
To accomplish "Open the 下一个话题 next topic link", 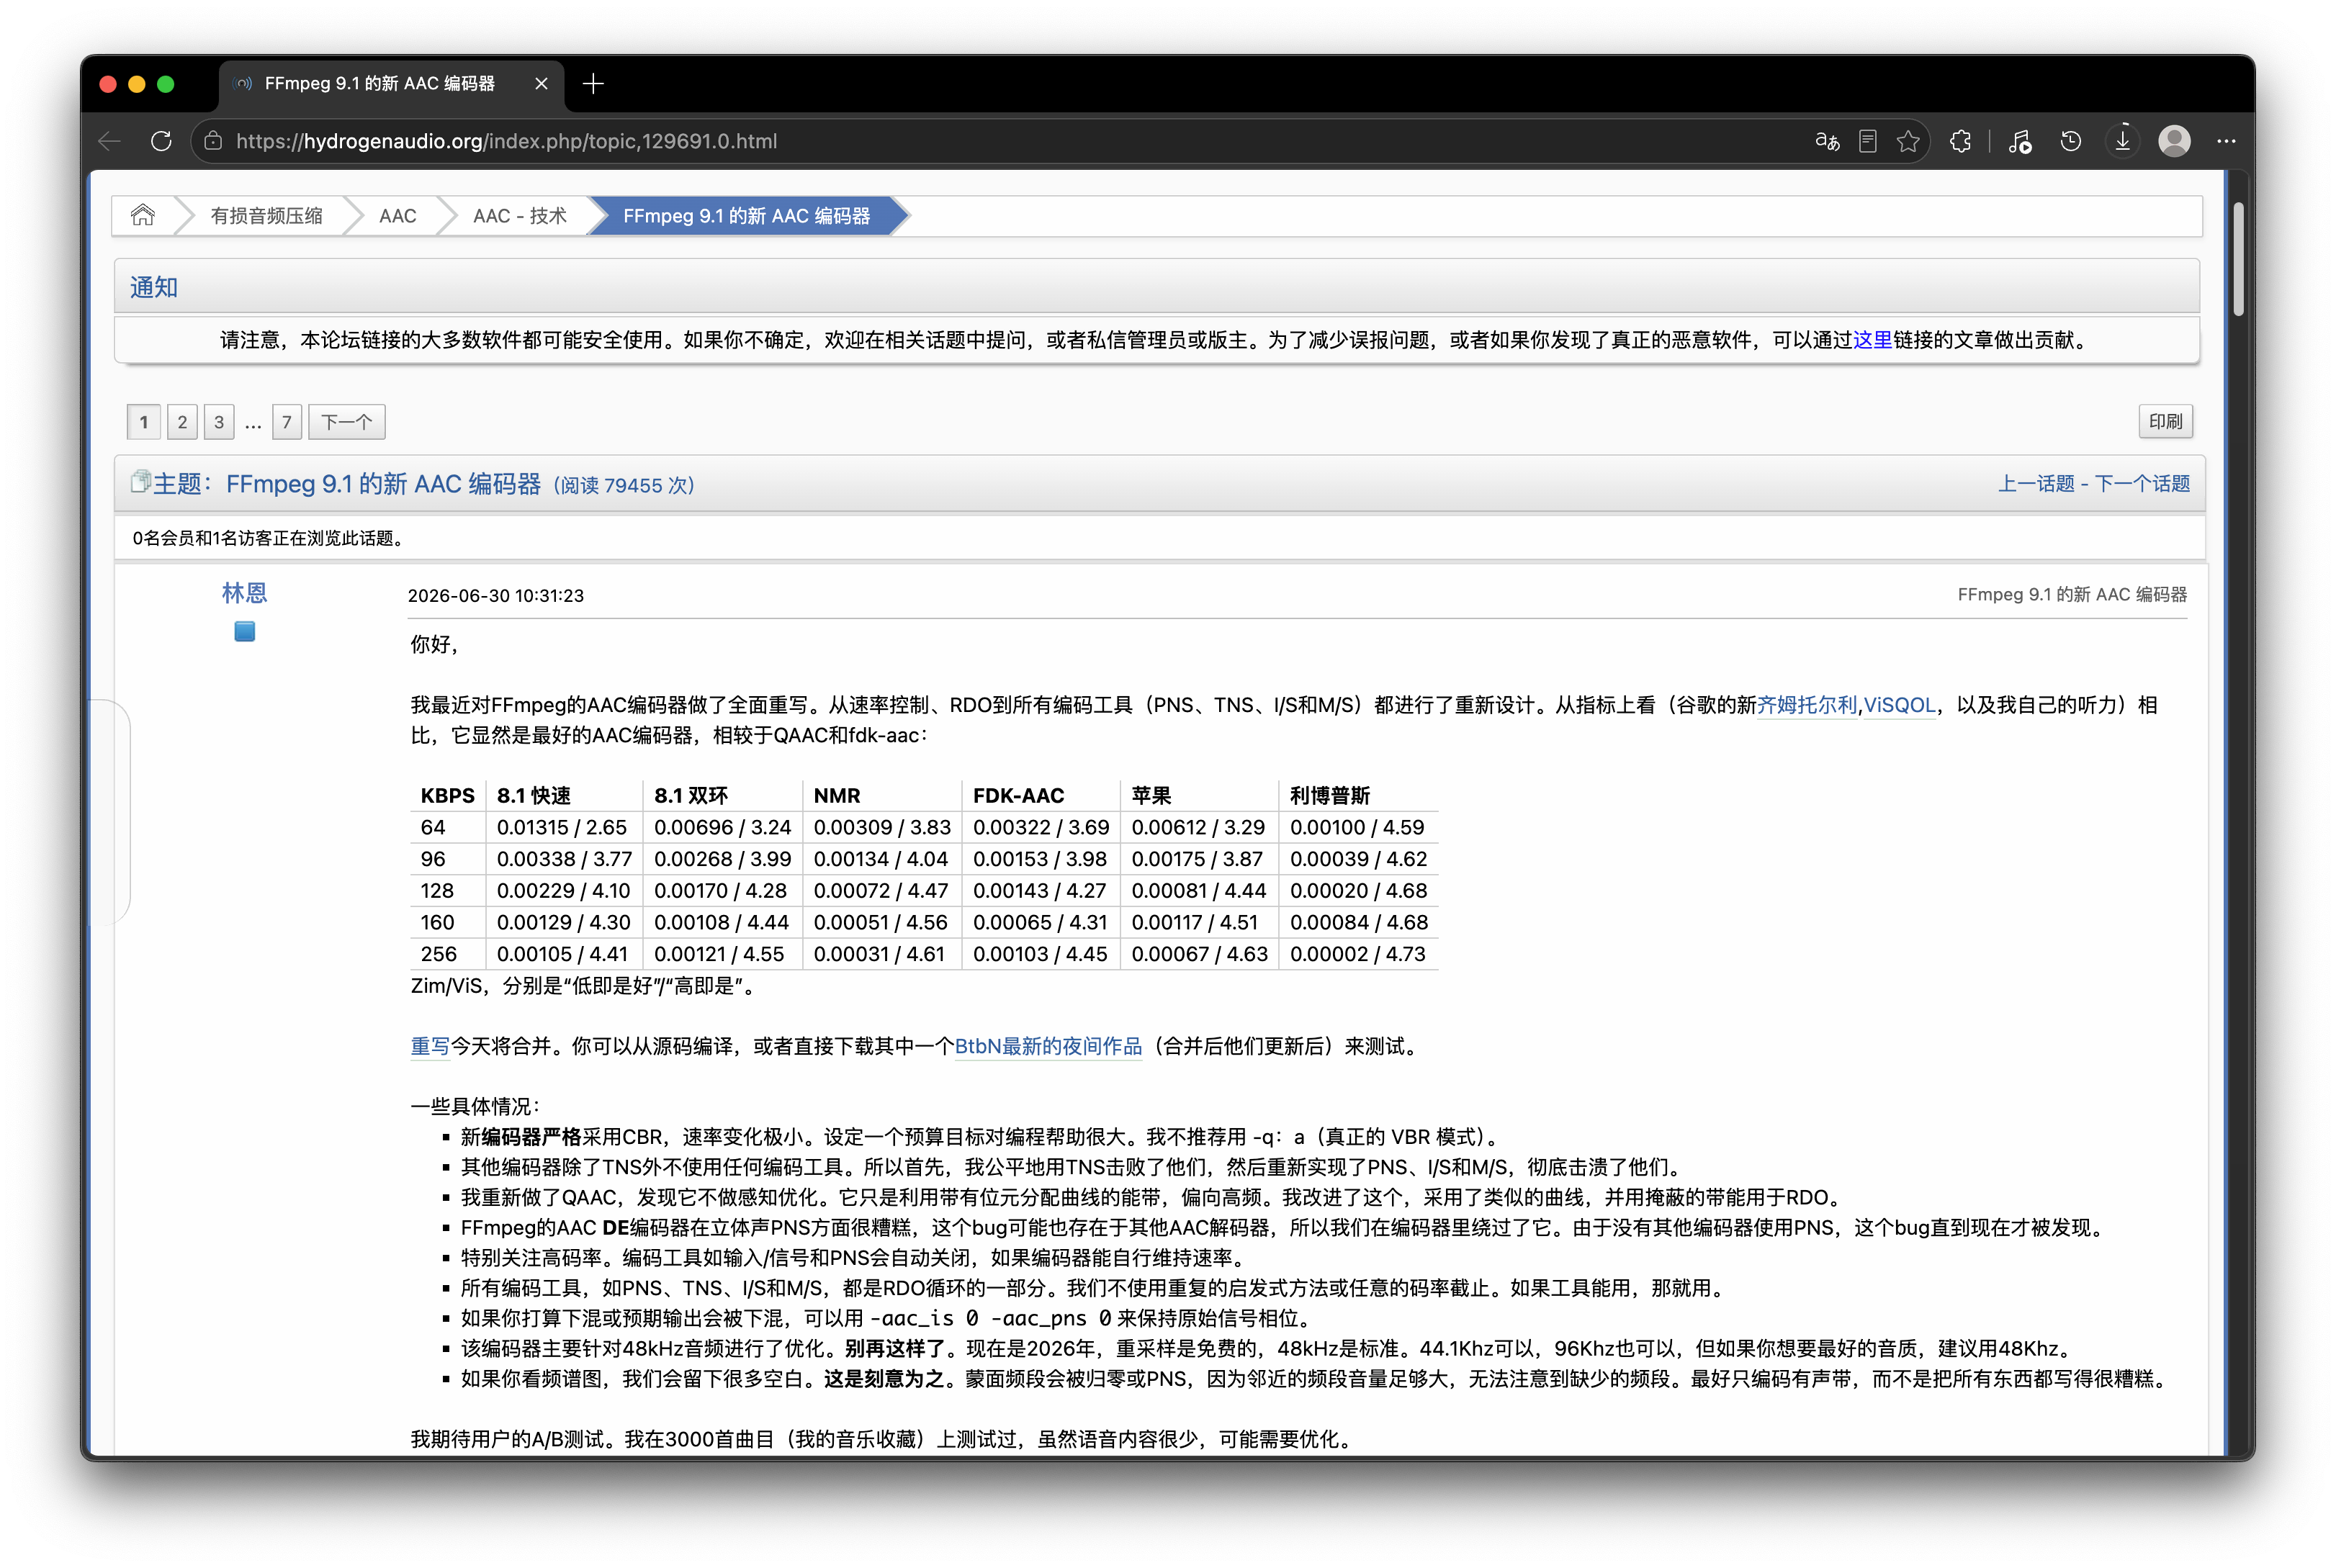I will 2142,484.
